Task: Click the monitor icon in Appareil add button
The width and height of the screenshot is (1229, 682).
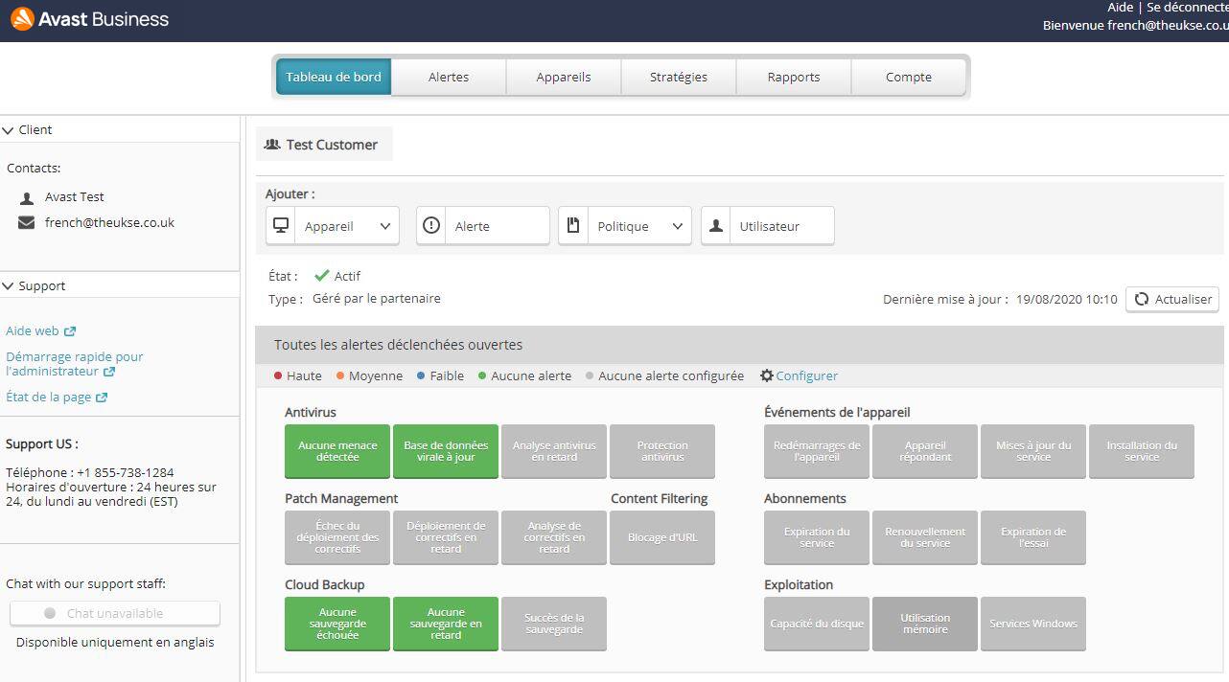Action: pyautogui.click(x=281, y=226)
